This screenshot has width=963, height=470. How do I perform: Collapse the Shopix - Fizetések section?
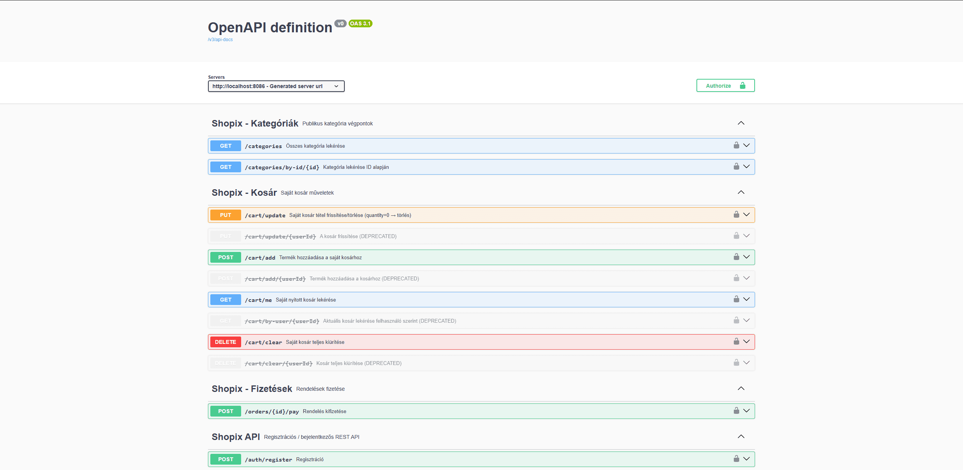tap(741, 388)
